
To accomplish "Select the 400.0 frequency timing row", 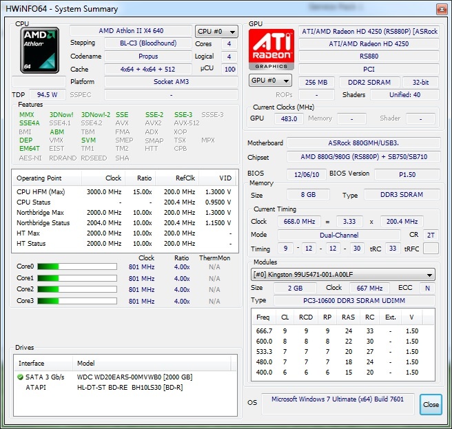I will coord(342,373).
